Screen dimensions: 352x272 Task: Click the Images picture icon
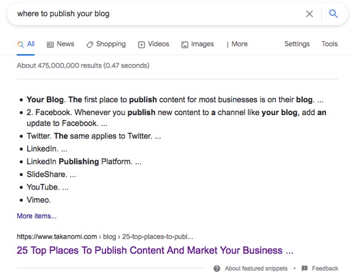pyautogui.click(x=184, y=45)
